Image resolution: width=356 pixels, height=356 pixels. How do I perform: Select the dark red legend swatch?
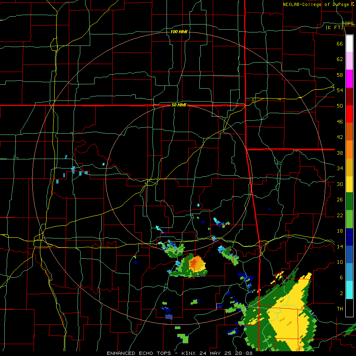[x=349, y=97]
